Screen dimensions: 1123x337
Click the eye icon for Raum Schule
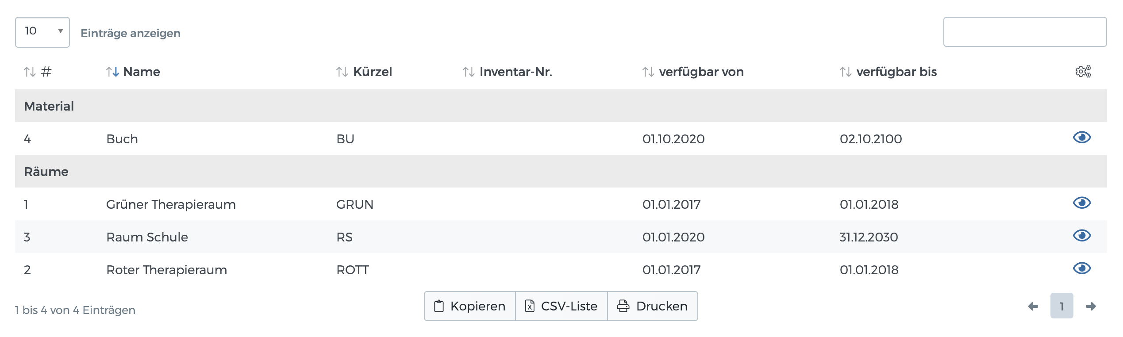point(1082,236)
